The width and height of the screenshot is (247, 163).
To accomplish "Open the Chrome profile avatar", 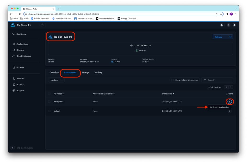I will [231, 14].
